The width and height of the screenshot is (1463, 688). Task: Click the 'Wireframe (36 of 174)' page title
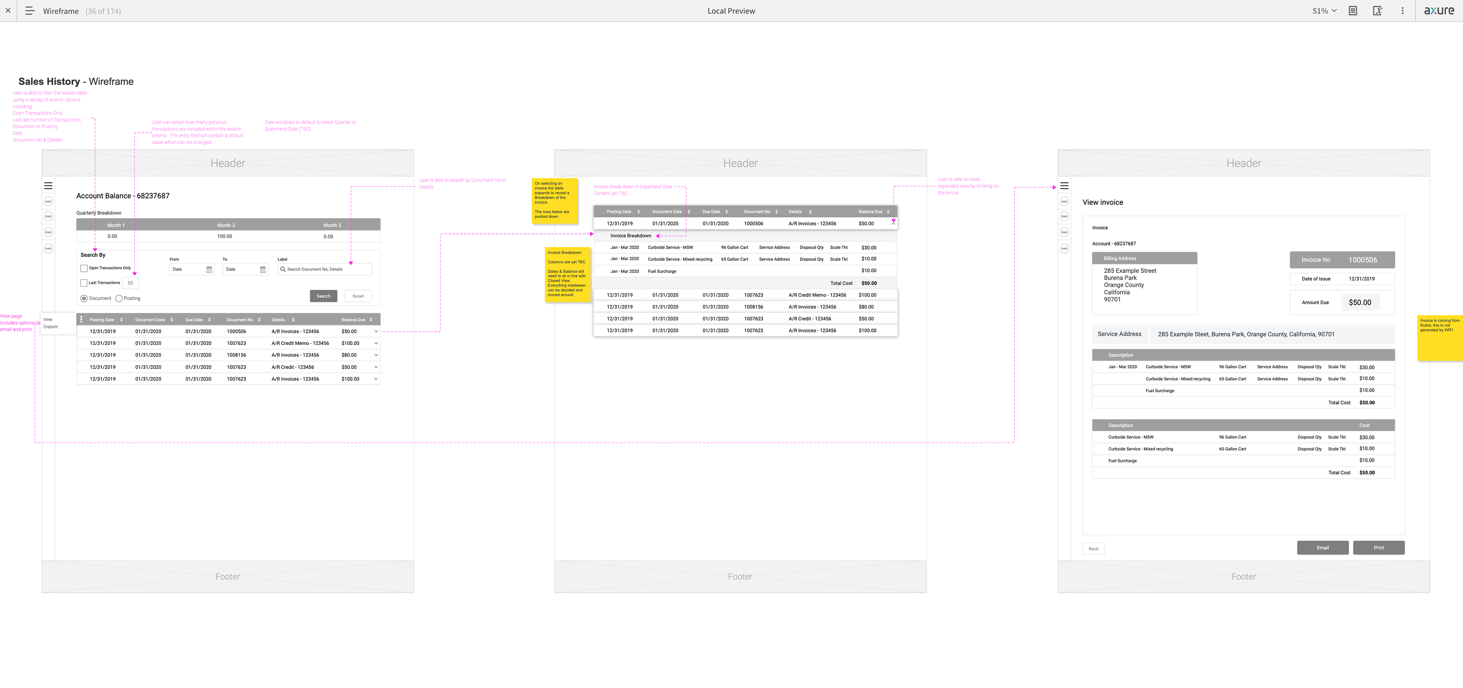coord(82,11)
